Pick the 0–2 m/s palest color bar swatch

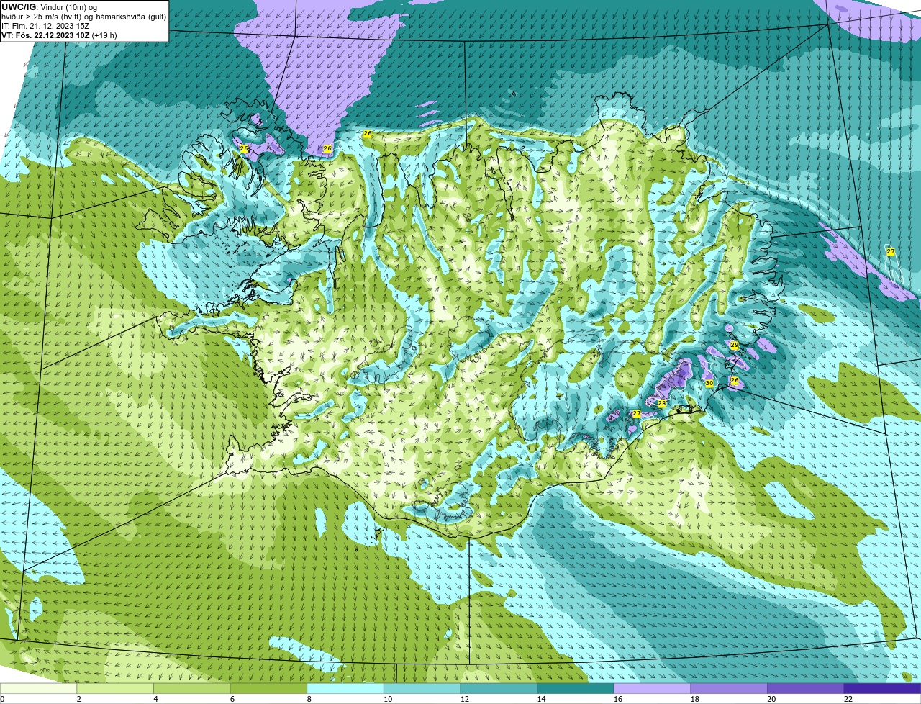(38, 688)
